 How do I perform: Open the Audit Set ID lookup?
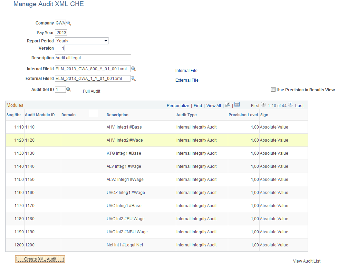(x=69, y=89)
